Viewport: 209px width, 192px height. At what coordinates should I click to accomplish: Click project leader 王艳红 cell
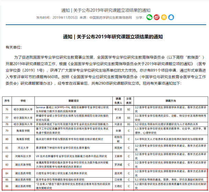[x=118, y=186]
